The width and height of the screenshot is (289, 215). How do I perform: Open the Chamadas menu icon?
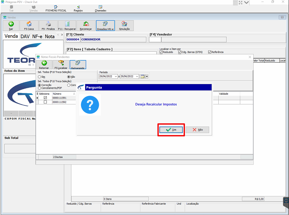[100, 8]
